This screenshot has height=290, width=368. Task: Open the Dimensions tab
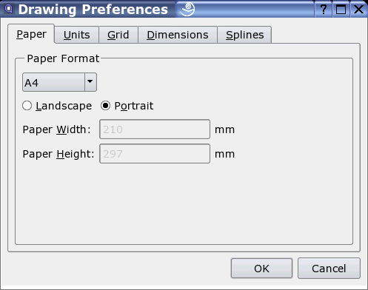tap(178, 35)
